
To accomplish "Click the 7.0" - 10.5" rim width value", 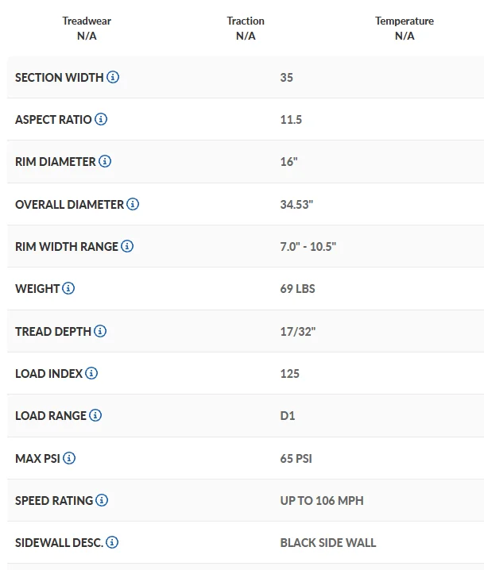I will coord(308,247).
